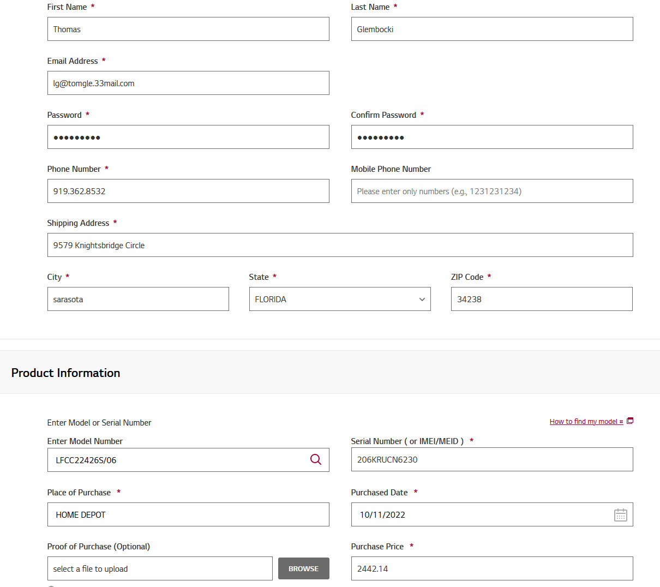Click the select a file to upload box
Viewport: 660px width, 587px height.
tap(160, 568)
